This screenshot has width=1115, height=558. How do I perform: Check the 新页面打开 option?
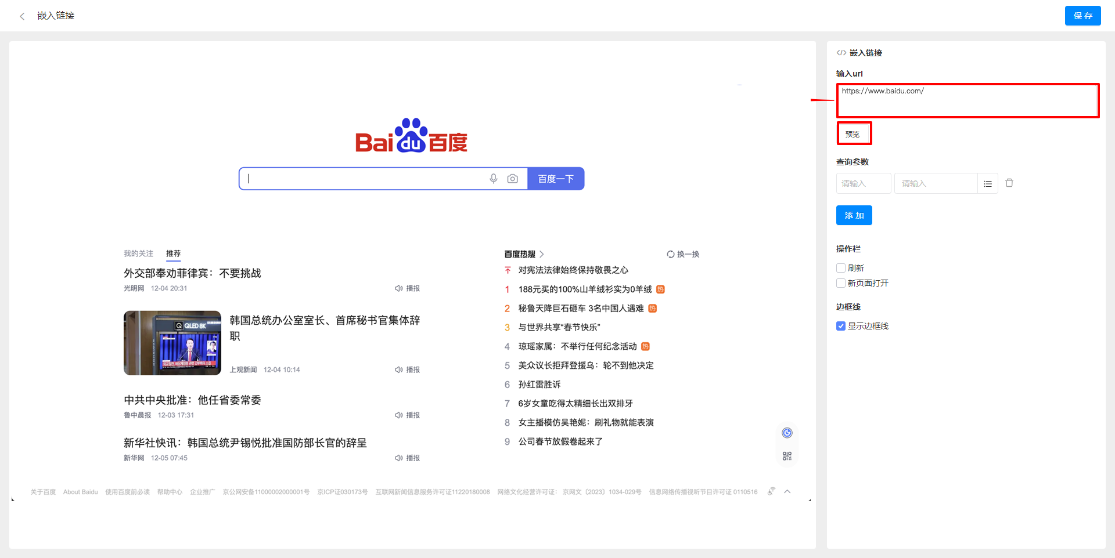click(840, 283)
